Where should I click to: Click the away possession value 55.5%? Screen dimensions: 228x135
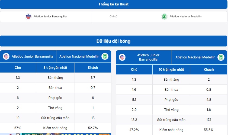point(209,130)
